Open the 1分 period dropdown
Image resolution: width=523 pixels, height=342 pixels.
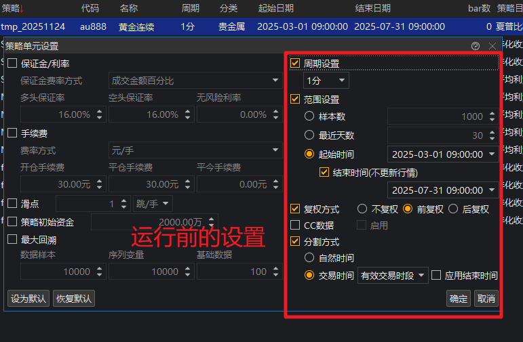click(326, 81)
